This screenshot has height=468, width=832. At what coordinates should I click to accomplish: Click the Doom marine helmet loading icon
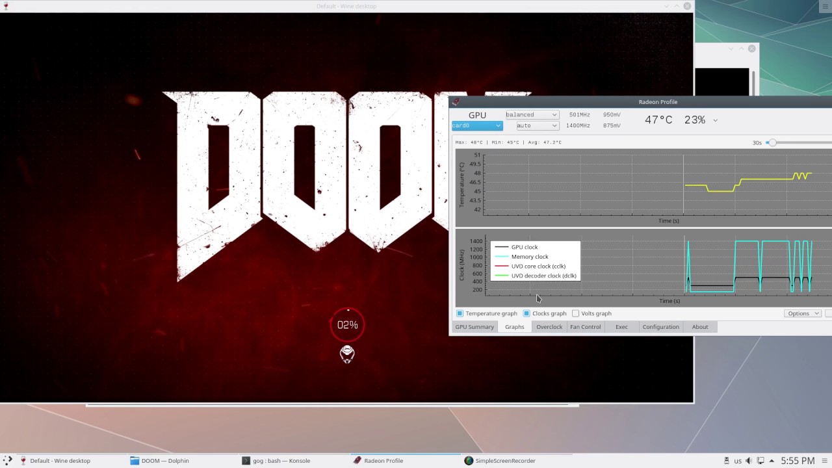coord(347,354)
